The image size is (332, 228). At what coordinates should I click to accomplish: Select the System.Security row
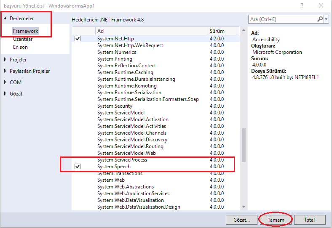[x=155, y=106]
